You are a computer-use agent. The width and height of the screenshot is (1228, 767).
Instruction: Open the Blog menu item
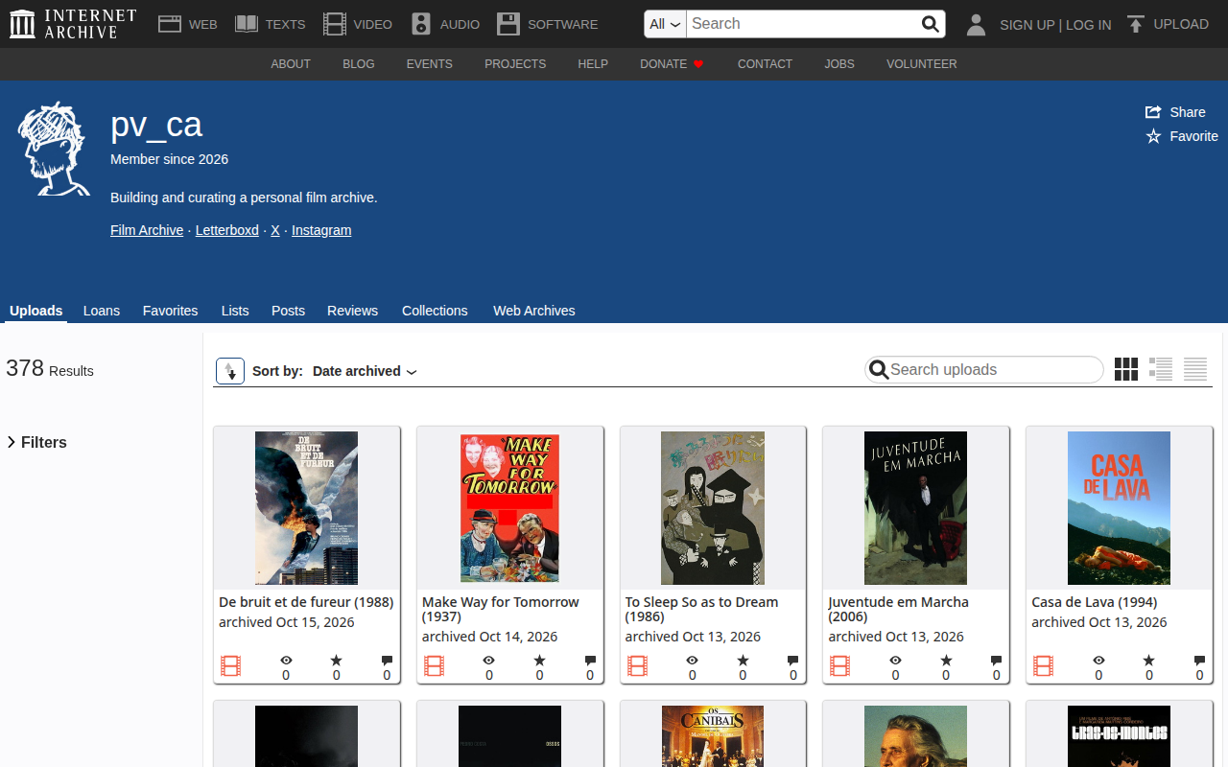pyautogui.click(x=359, y=64)
